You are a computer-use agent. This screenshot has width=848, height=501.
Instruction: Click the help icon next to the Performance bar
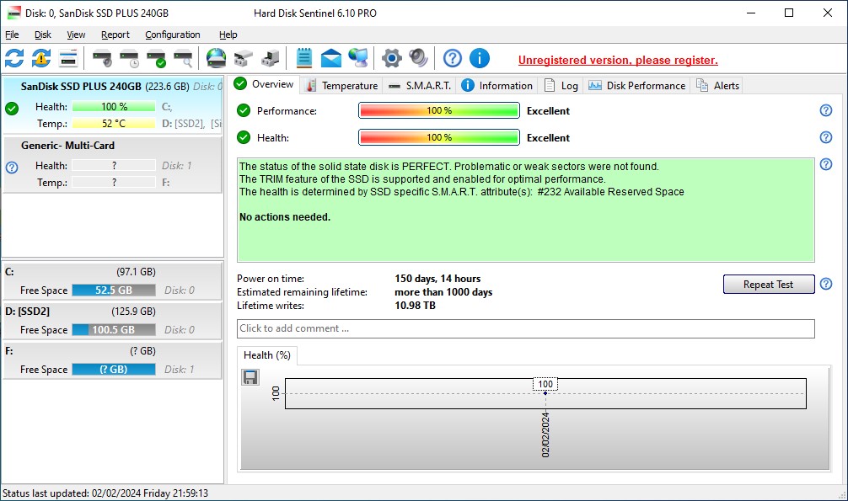pyautogui.click(x=826, y=110)
